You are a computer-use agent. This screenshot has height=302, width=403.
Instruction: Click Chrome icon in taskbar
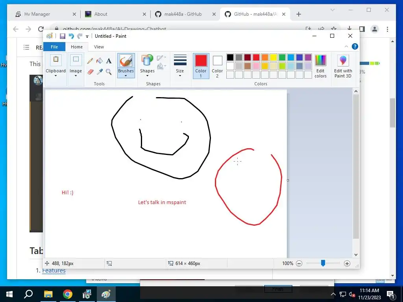coord(68,294)
